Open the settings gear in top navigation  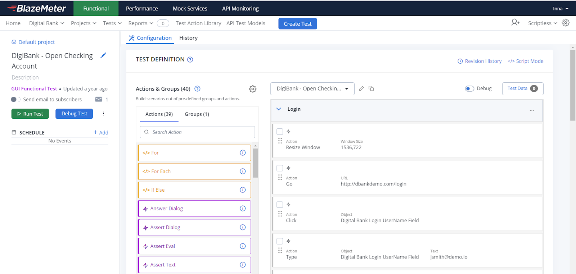tap(566, 23)
